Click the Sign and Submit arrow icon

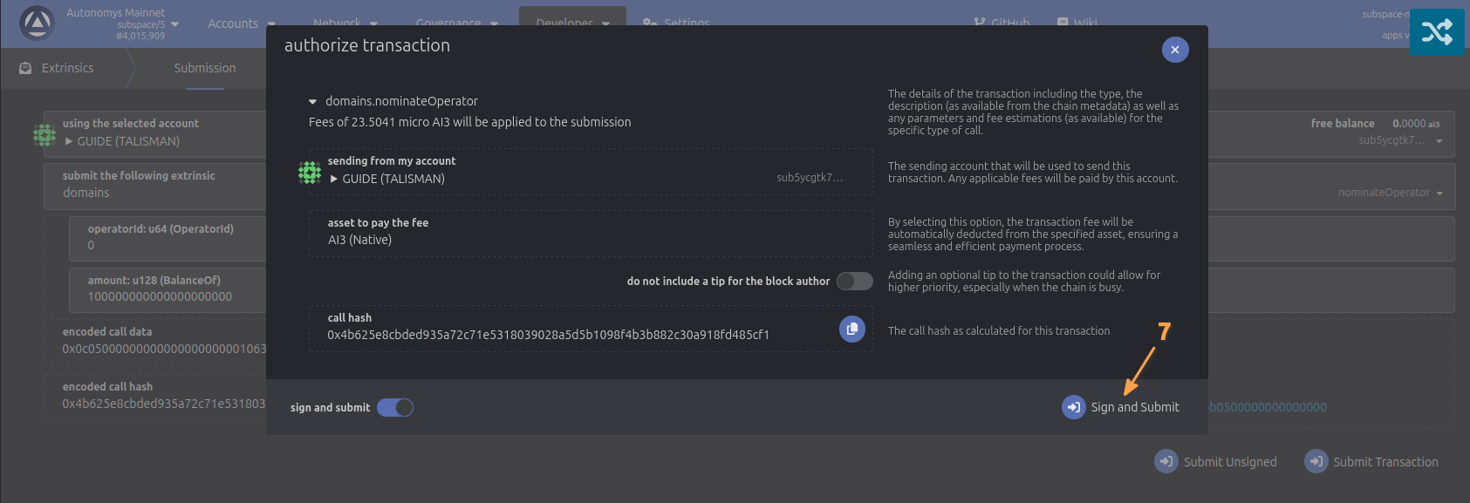pos(1073,407)
